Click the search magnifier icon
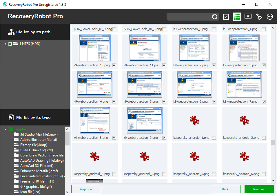This screenshot has height=195, width=277. click(x=214, y=17)
